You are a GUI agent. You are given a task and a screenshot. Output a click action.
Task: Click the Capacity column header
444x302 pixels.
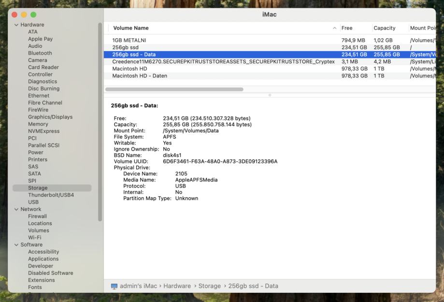click(x=384, y=28)
